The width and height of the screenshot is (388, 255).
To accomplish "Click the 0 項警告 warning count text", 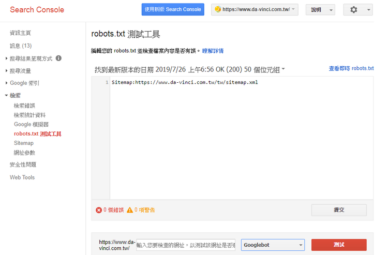I will 144,210.
